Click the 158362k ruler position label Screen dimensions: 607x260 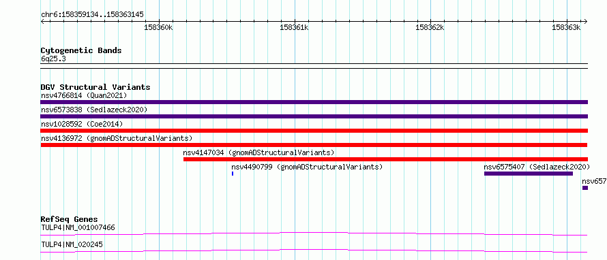click(430, 27)
